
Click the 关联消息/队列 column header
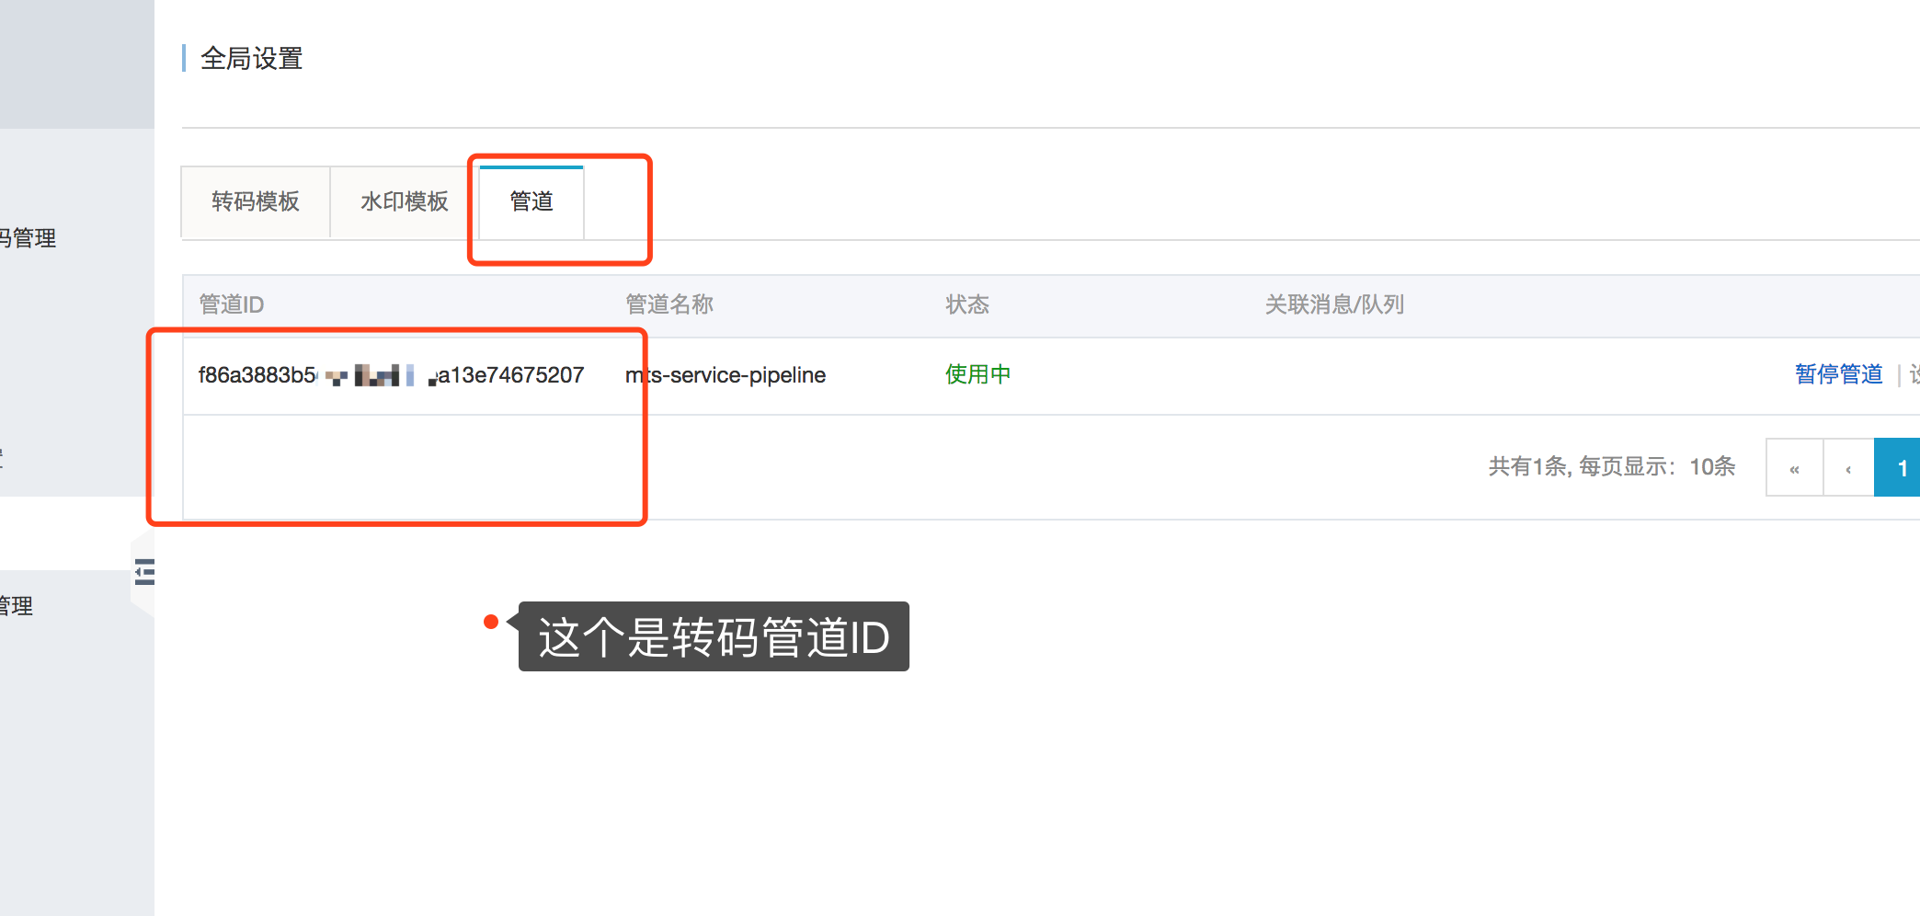coord(1333,304)
